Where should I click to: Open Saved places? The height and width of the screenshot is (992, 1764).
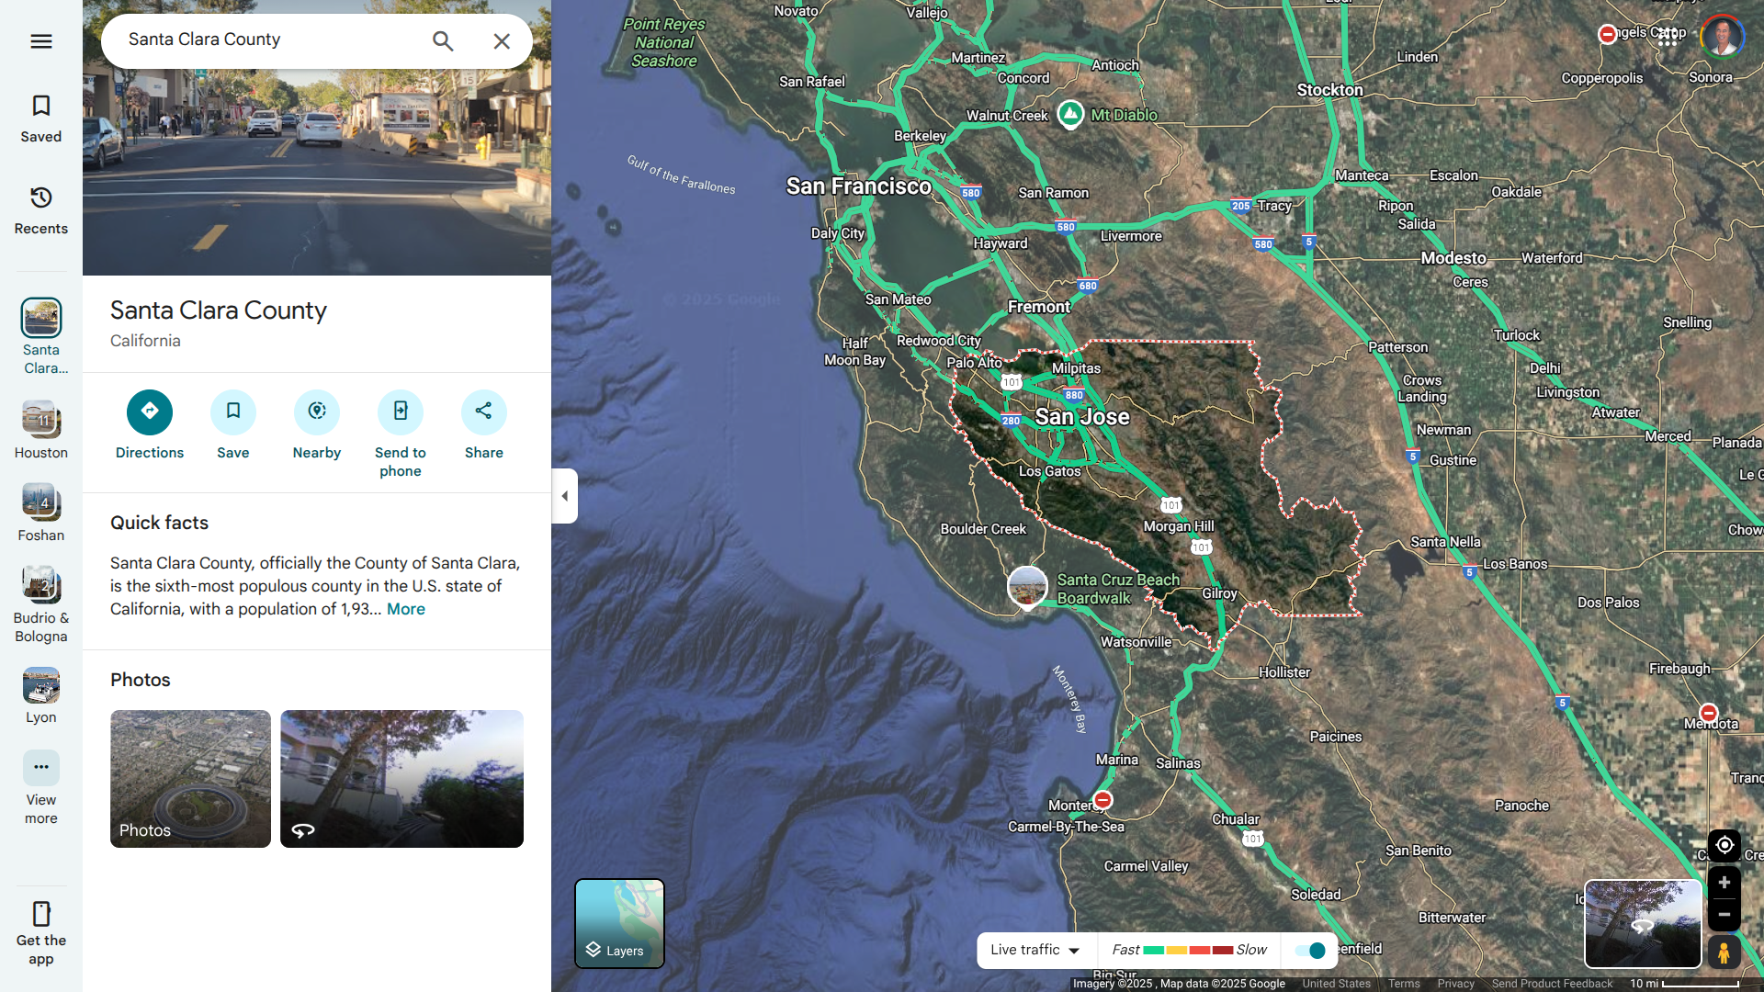pyautogui.click(x=41, y=118)
